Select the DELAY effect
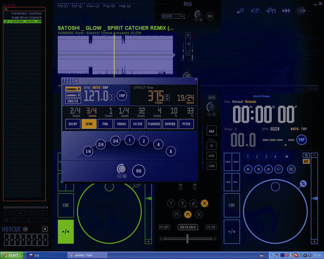The height and width of the screenshot is (259, 324). click(73, 124)
